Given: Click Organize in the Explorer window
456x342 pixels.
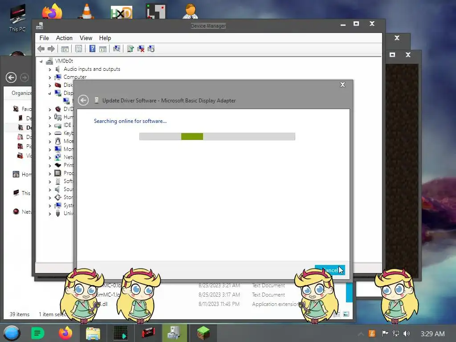Looking at the screenshot, I should click(22, 93).
